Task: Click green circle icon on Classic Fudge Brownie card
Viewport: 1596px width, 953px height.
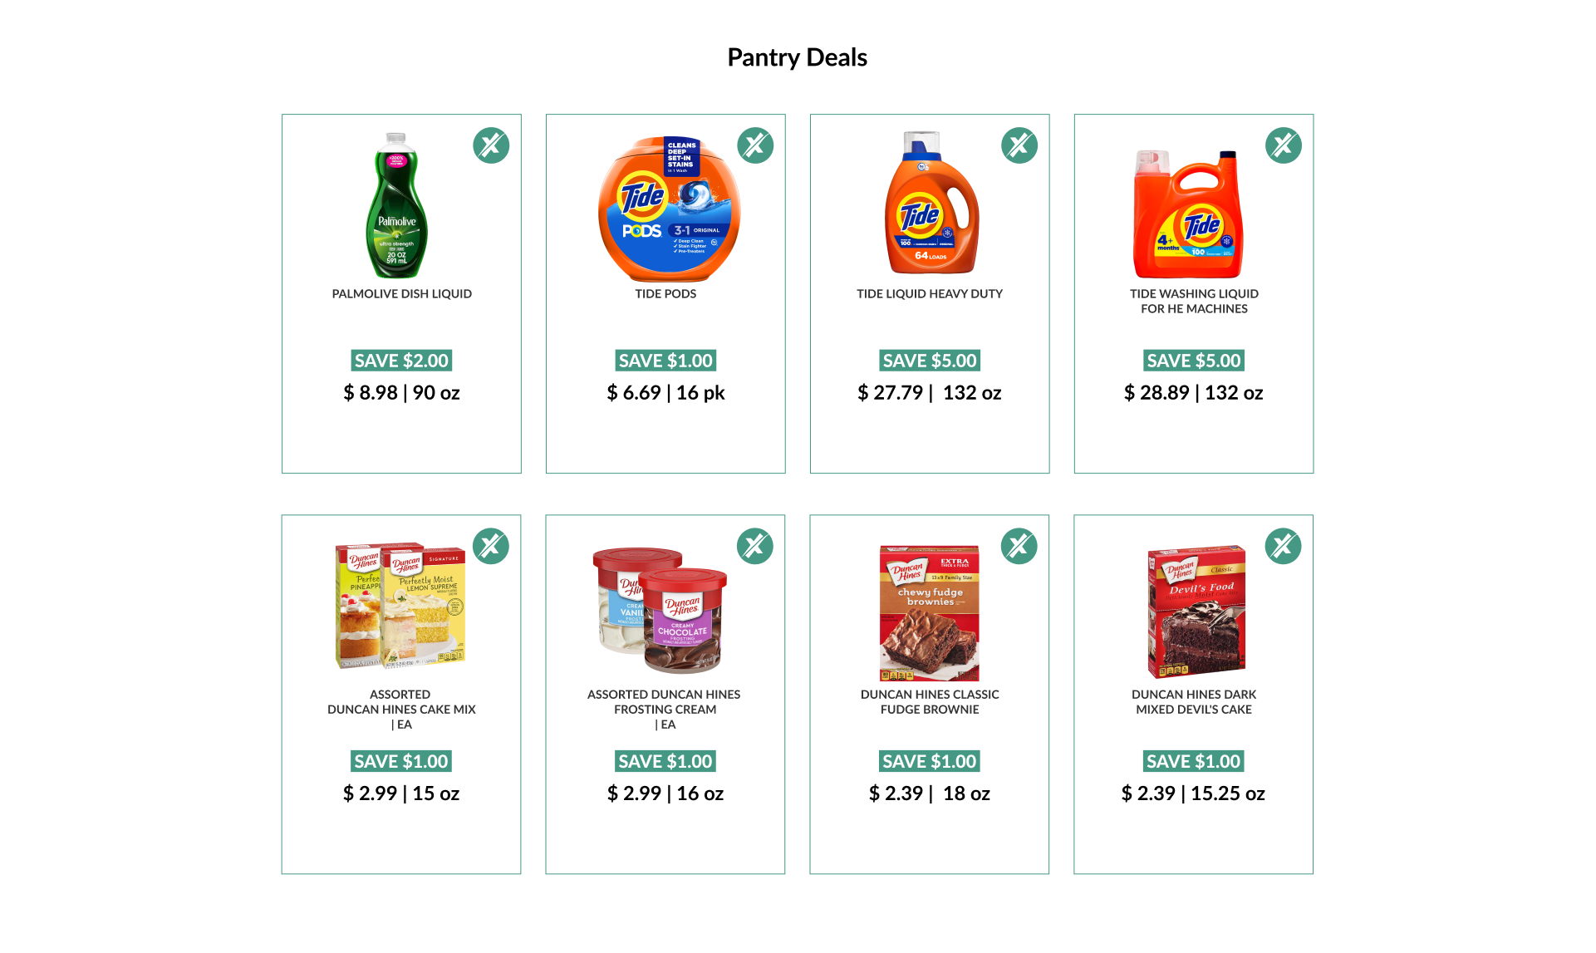Action: point(1019,546)
